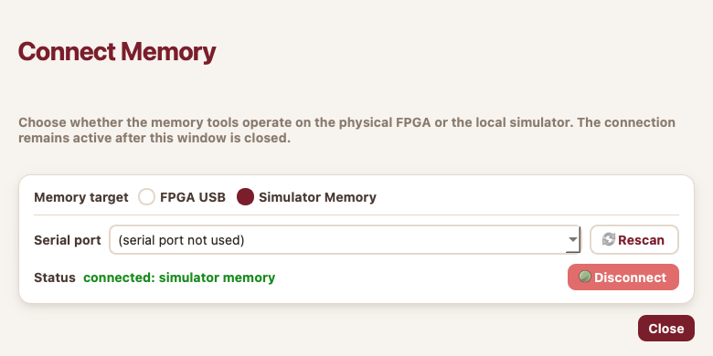Click the '(serial port not used)' text
Image resolution: width=713 pixels, height=356 pixels.
pyautogui.click(x=181, y=240)
